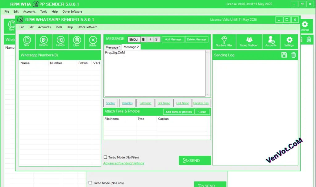The height and width of the screenshot is (187, 316).
Task: Open Accounts menu in front window
Action: click(44, 27)
